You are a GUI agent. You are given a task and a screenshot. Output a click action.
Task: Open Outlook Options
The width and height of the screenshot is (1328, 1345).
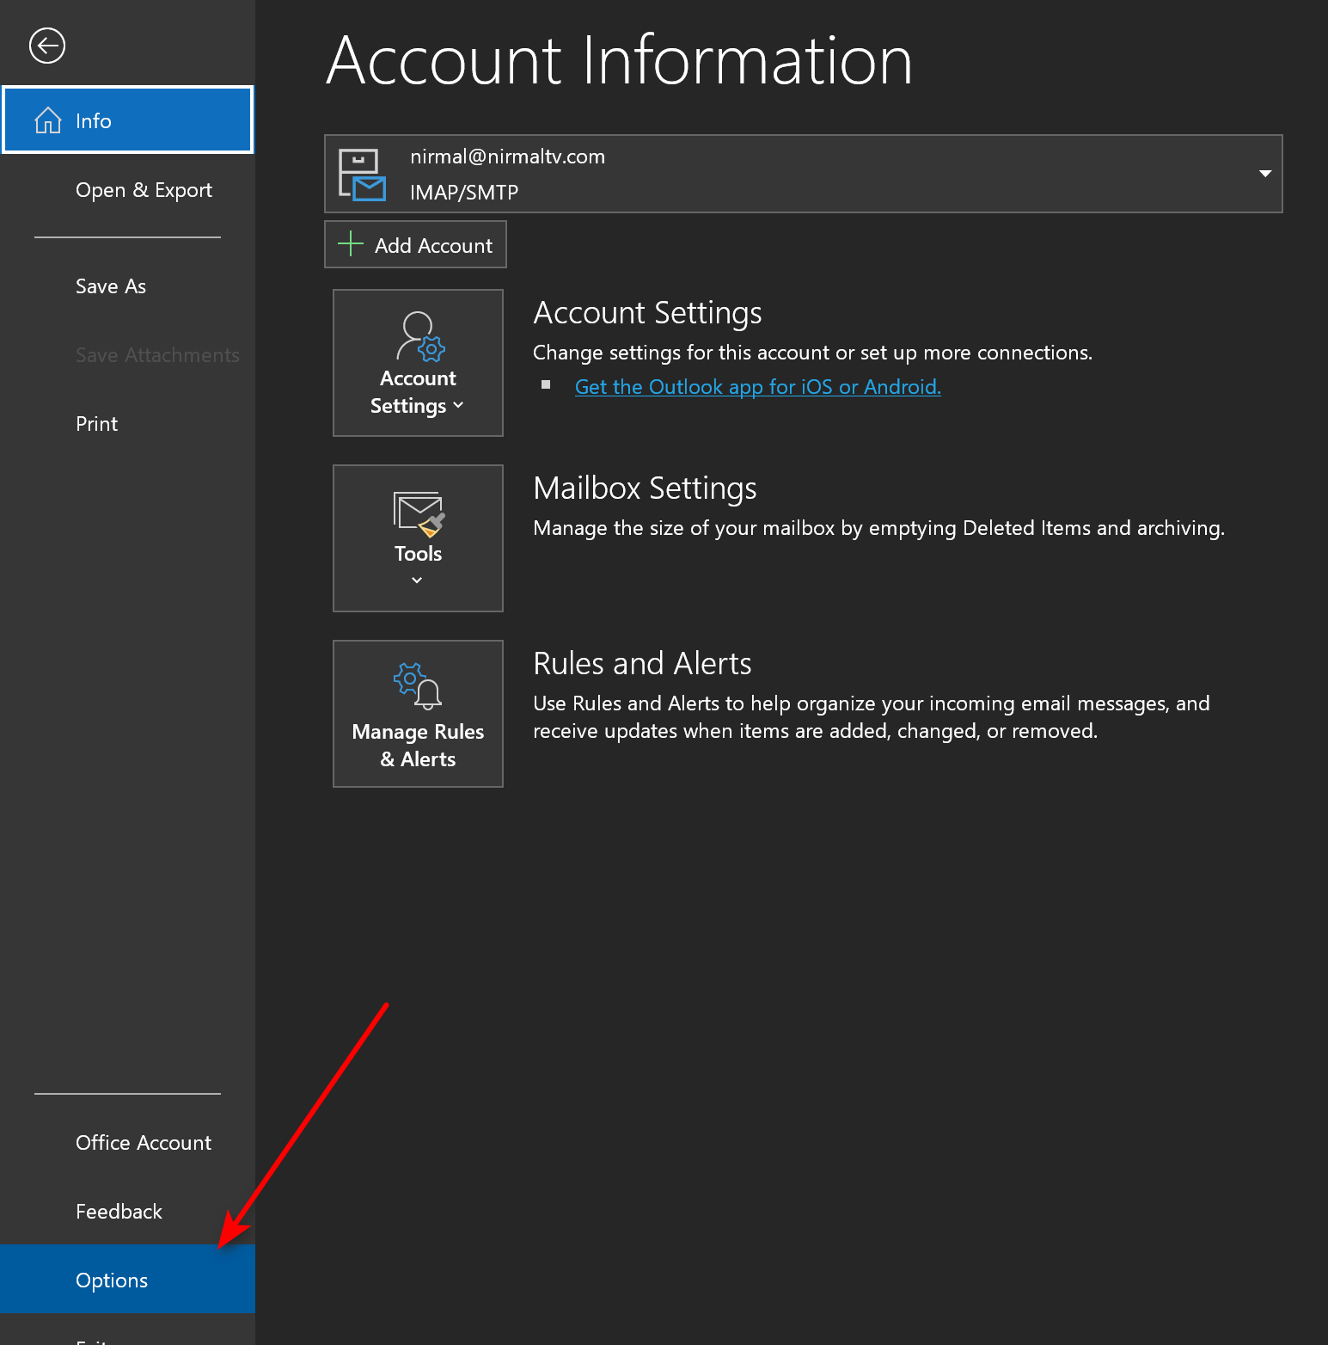coord(128,1279)
